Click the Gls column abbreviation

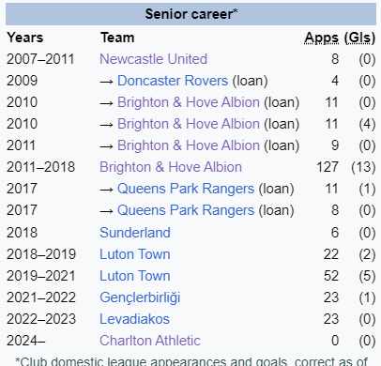tap(360, 38)
